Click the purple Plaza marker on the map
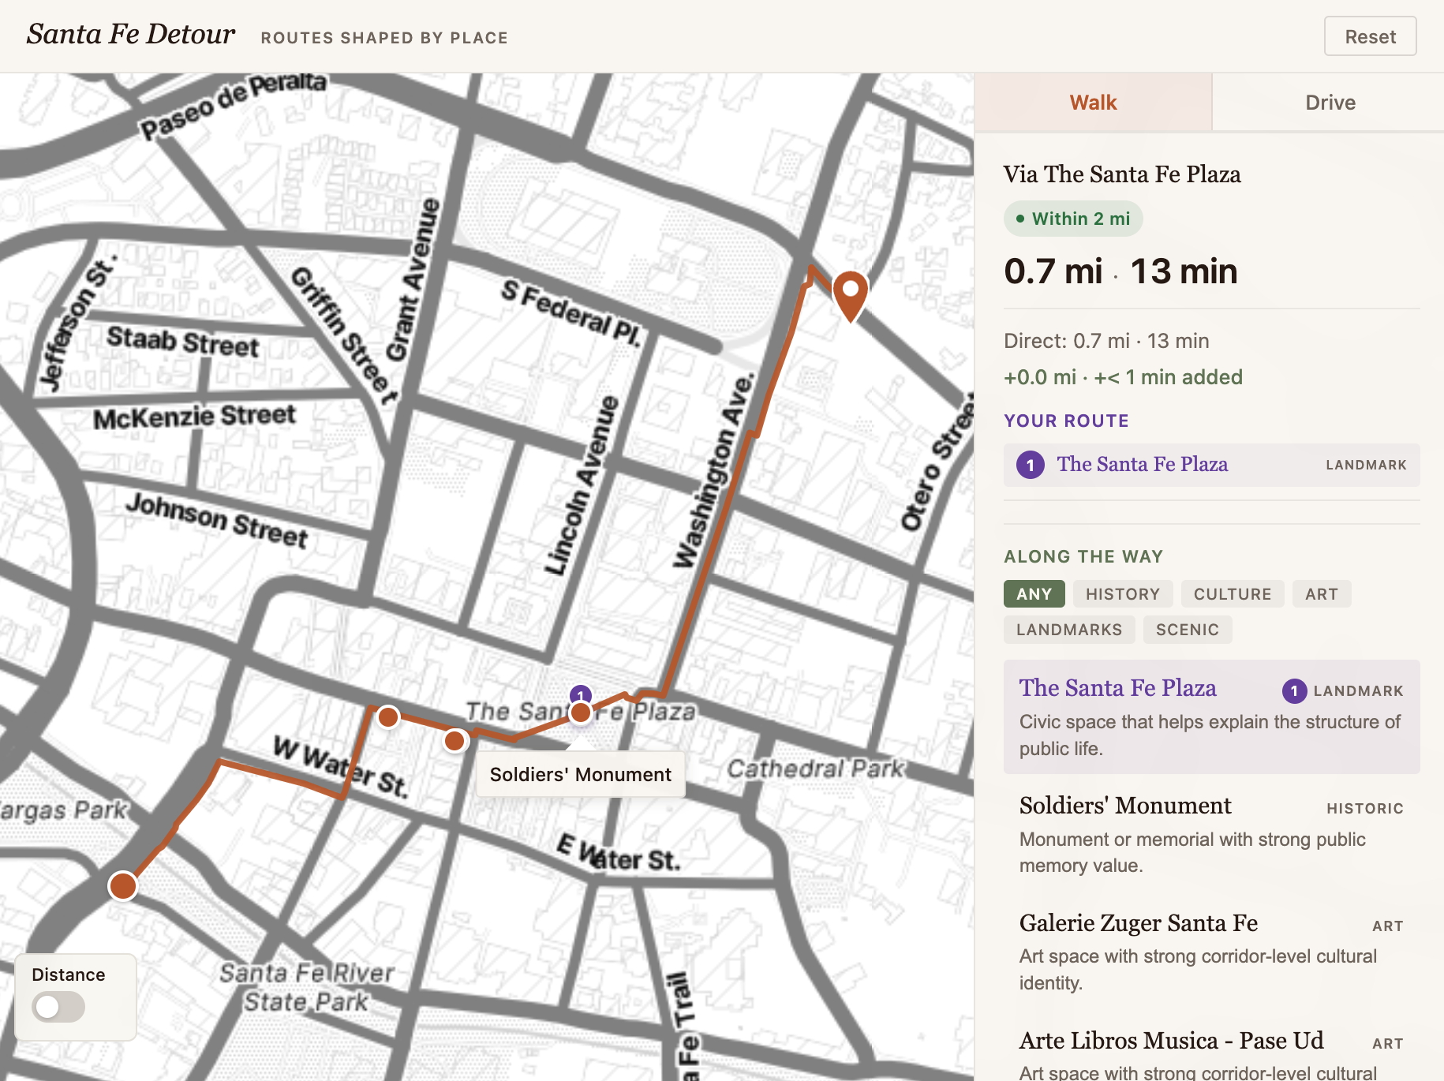Viewport: 1444px width, 1081px height. click(581, 695)
